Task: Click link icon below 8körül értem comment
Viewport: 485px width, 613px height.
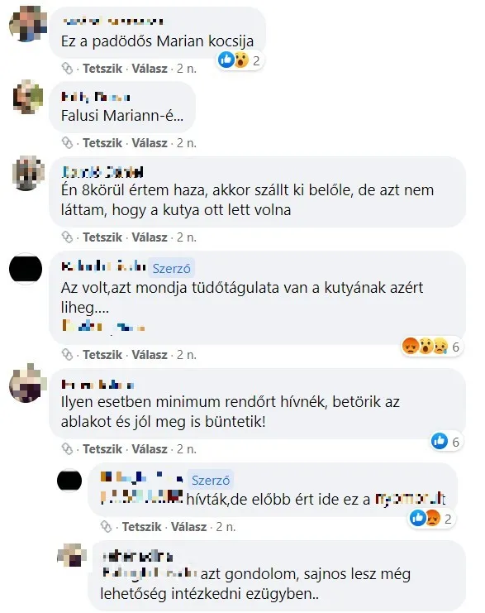Action: click(x=67, y=237)
